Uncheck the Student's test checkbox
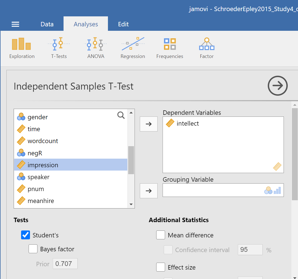The image size is (298, 279). [x=26, y=235]
